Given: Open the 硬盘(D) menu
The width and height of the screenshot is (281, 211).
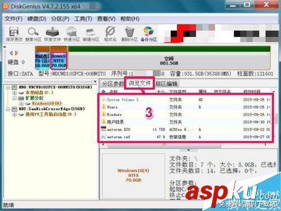Looking at the screenshot, I should tap(37, 19).
